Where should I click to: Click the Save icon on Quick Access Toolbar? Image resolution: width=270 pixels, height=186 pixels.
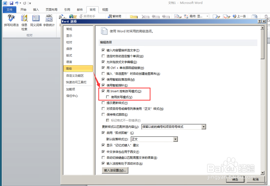(11, 3)
